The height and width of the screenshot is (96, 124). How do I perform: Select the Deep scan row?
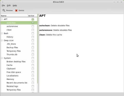coord(19,40)
